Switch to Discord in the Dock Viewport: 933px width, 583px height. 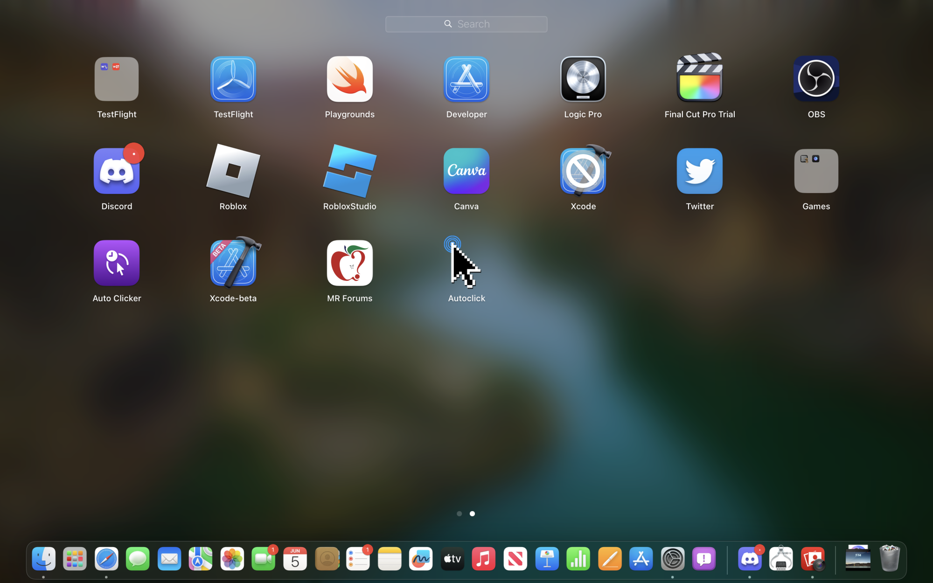coord(750,559)
